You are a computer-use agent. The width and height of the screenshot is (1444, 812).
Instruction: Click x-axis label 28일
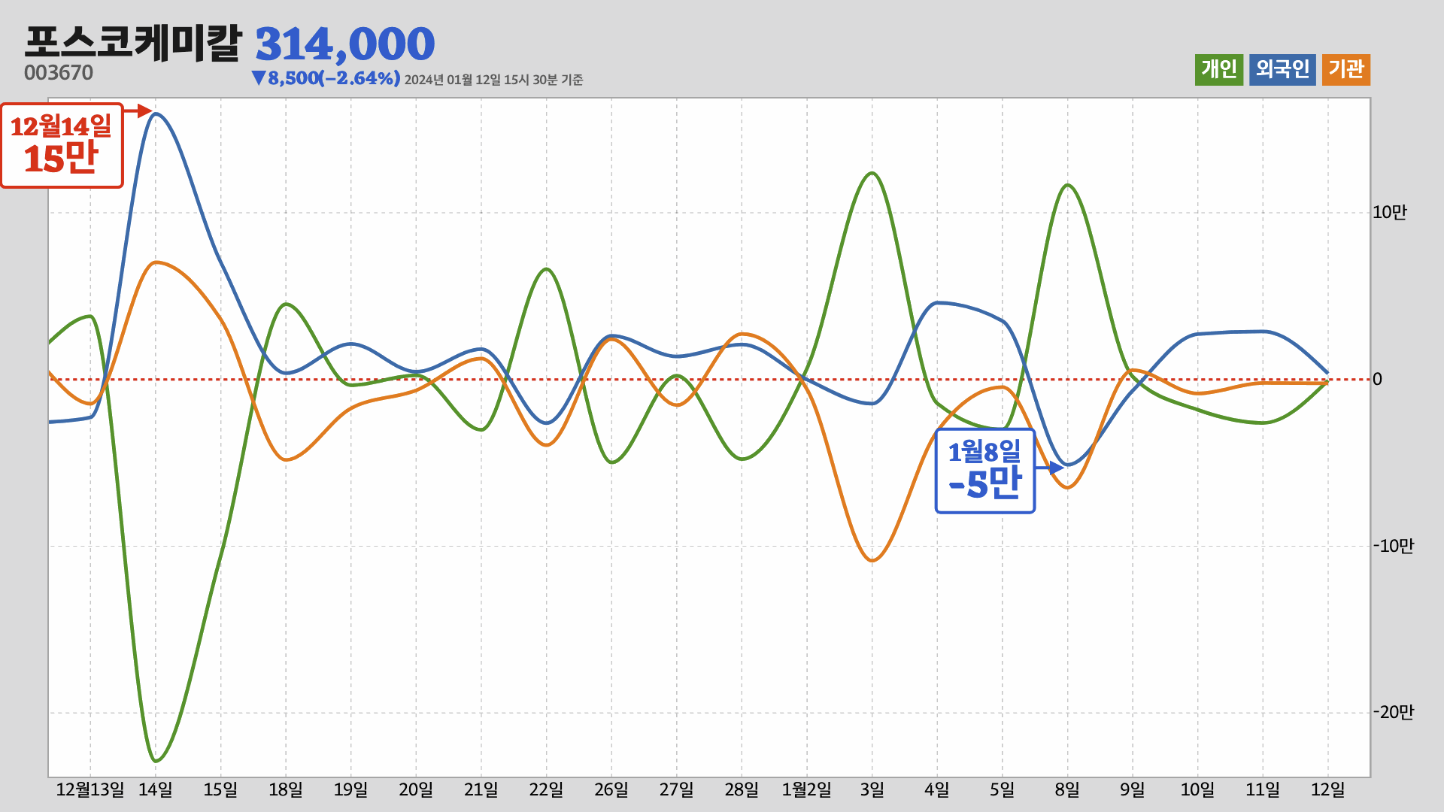coord(742,789)
